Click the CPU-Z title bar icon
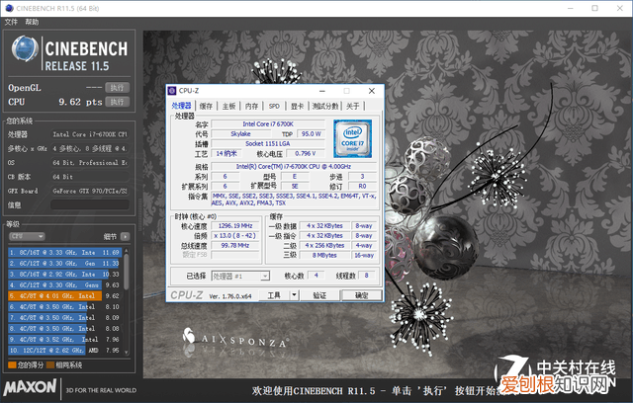 tap(174, 91)
